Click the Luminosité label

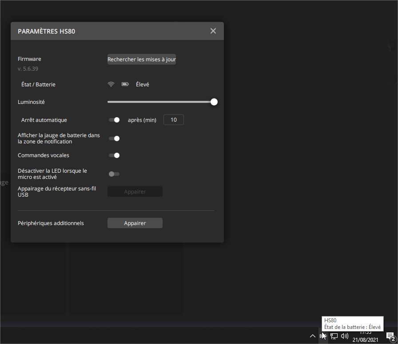coord(31,102)
